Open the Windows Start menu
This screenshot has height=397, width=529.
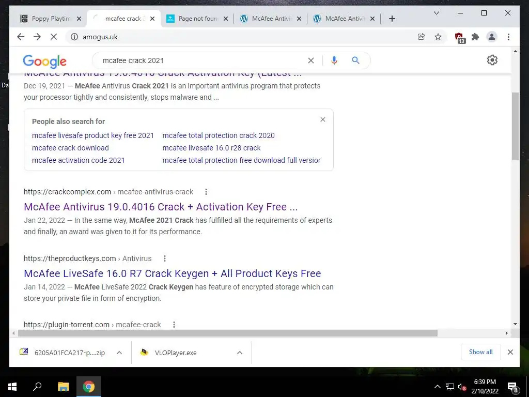click(x=12, y=387)
